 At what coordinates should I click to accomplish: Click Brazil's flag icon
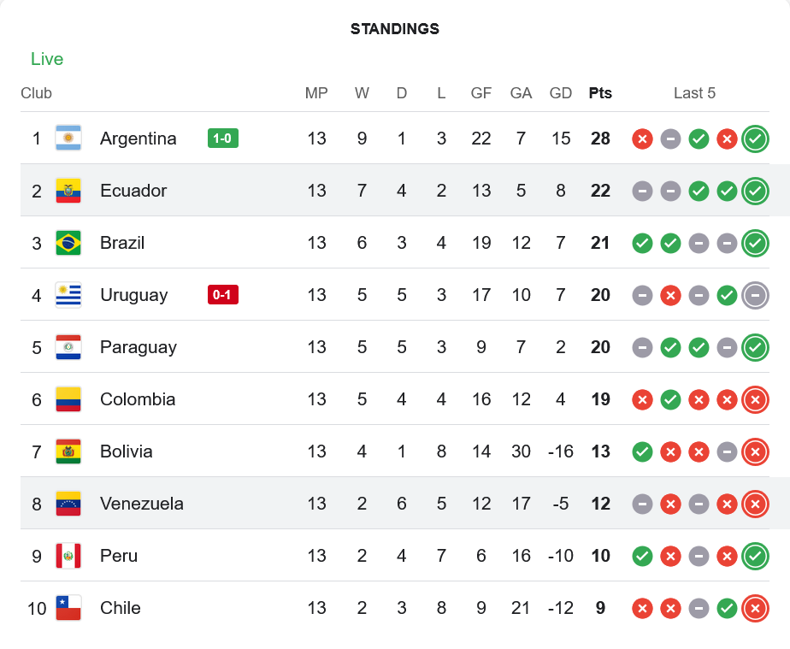pos(68,243)
